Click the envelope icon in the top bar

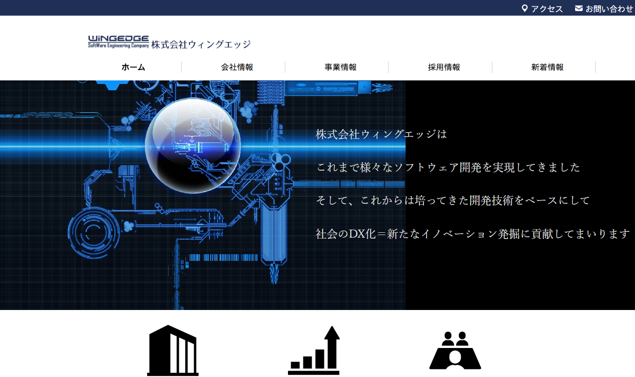pyautogui.click(x=579, y=8)
